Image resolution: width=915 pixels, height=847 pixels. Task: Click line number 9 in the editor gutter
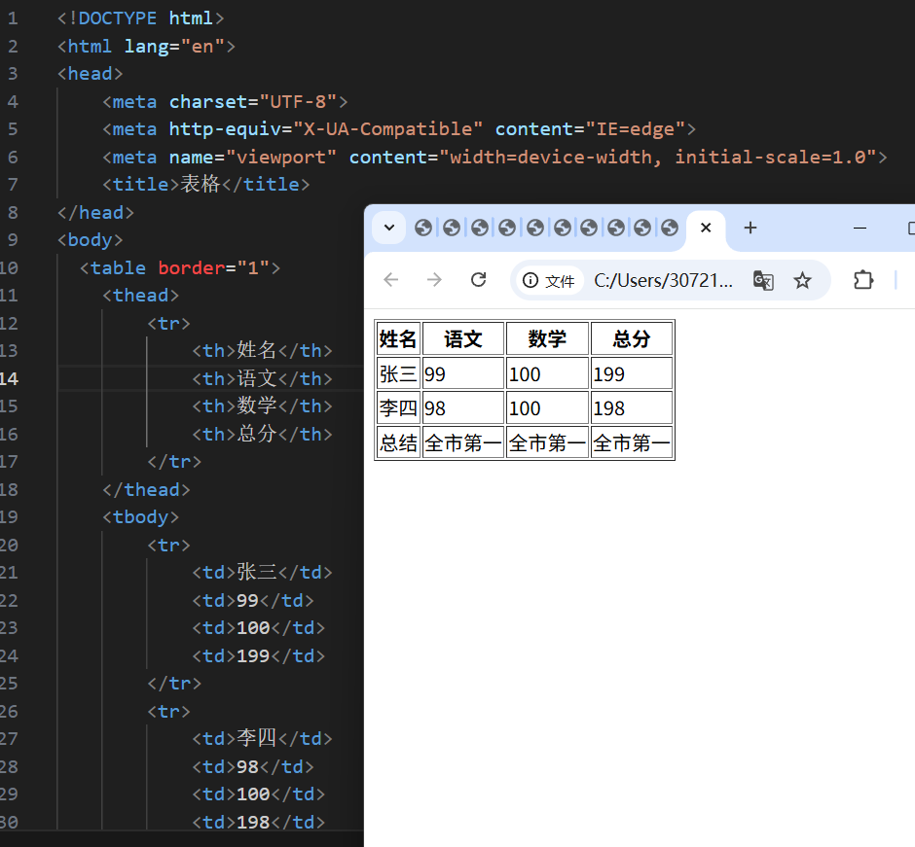13,240
